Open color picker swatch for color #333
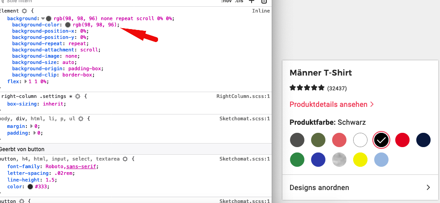Image resolution: width=440 pixels, height=203 pixels. point(30,186)
